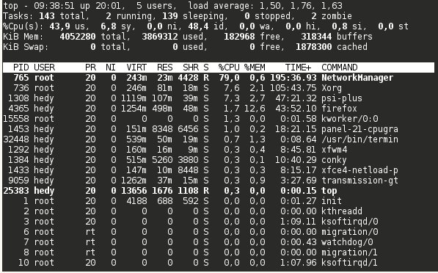
Task: Click the TIME+ column header
Action: point(298,68)
